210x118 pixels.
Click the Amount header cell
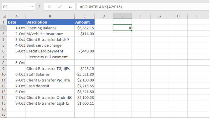[84, 22]
